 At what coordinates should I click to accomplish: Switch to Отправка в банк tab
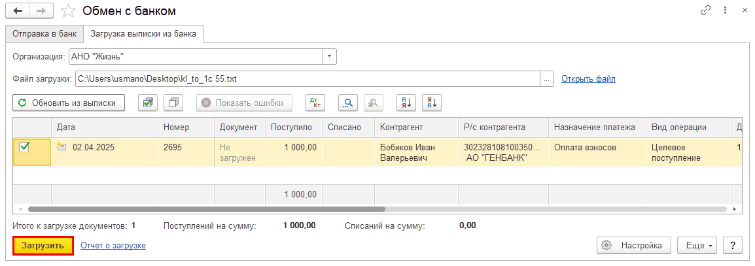point(44,33)
